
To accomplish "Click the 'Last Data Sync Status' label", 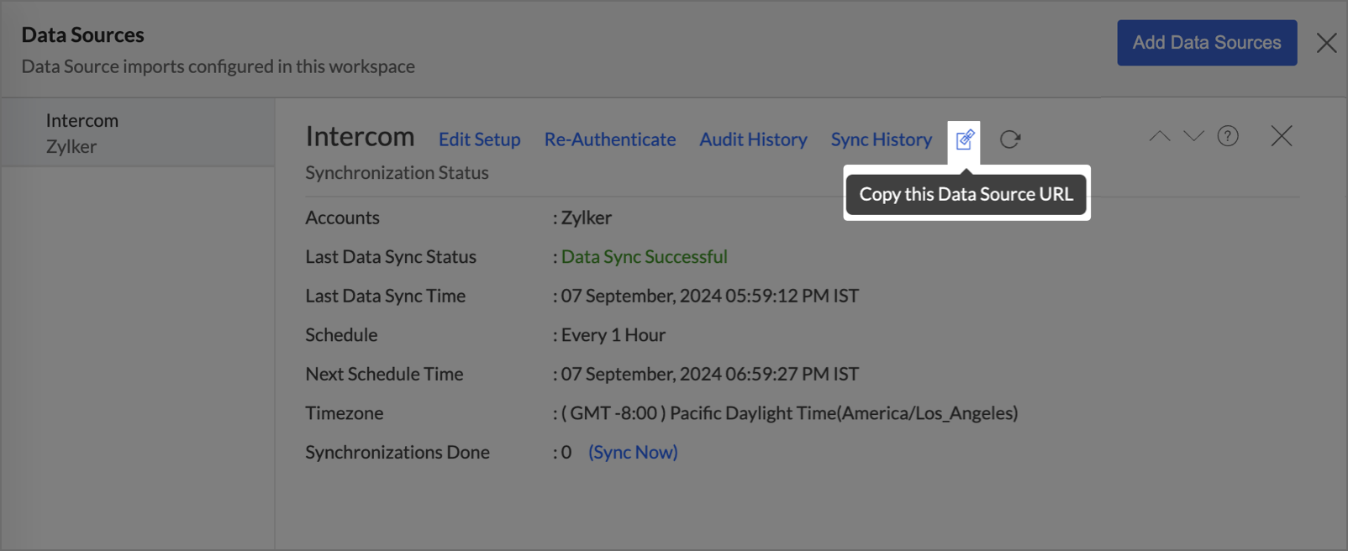I will [391, 257].
